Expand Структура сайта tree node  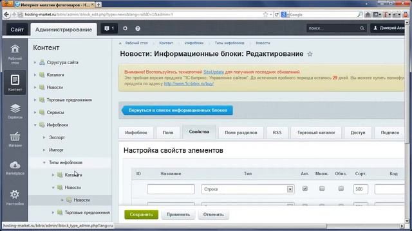tap(35, 62)
